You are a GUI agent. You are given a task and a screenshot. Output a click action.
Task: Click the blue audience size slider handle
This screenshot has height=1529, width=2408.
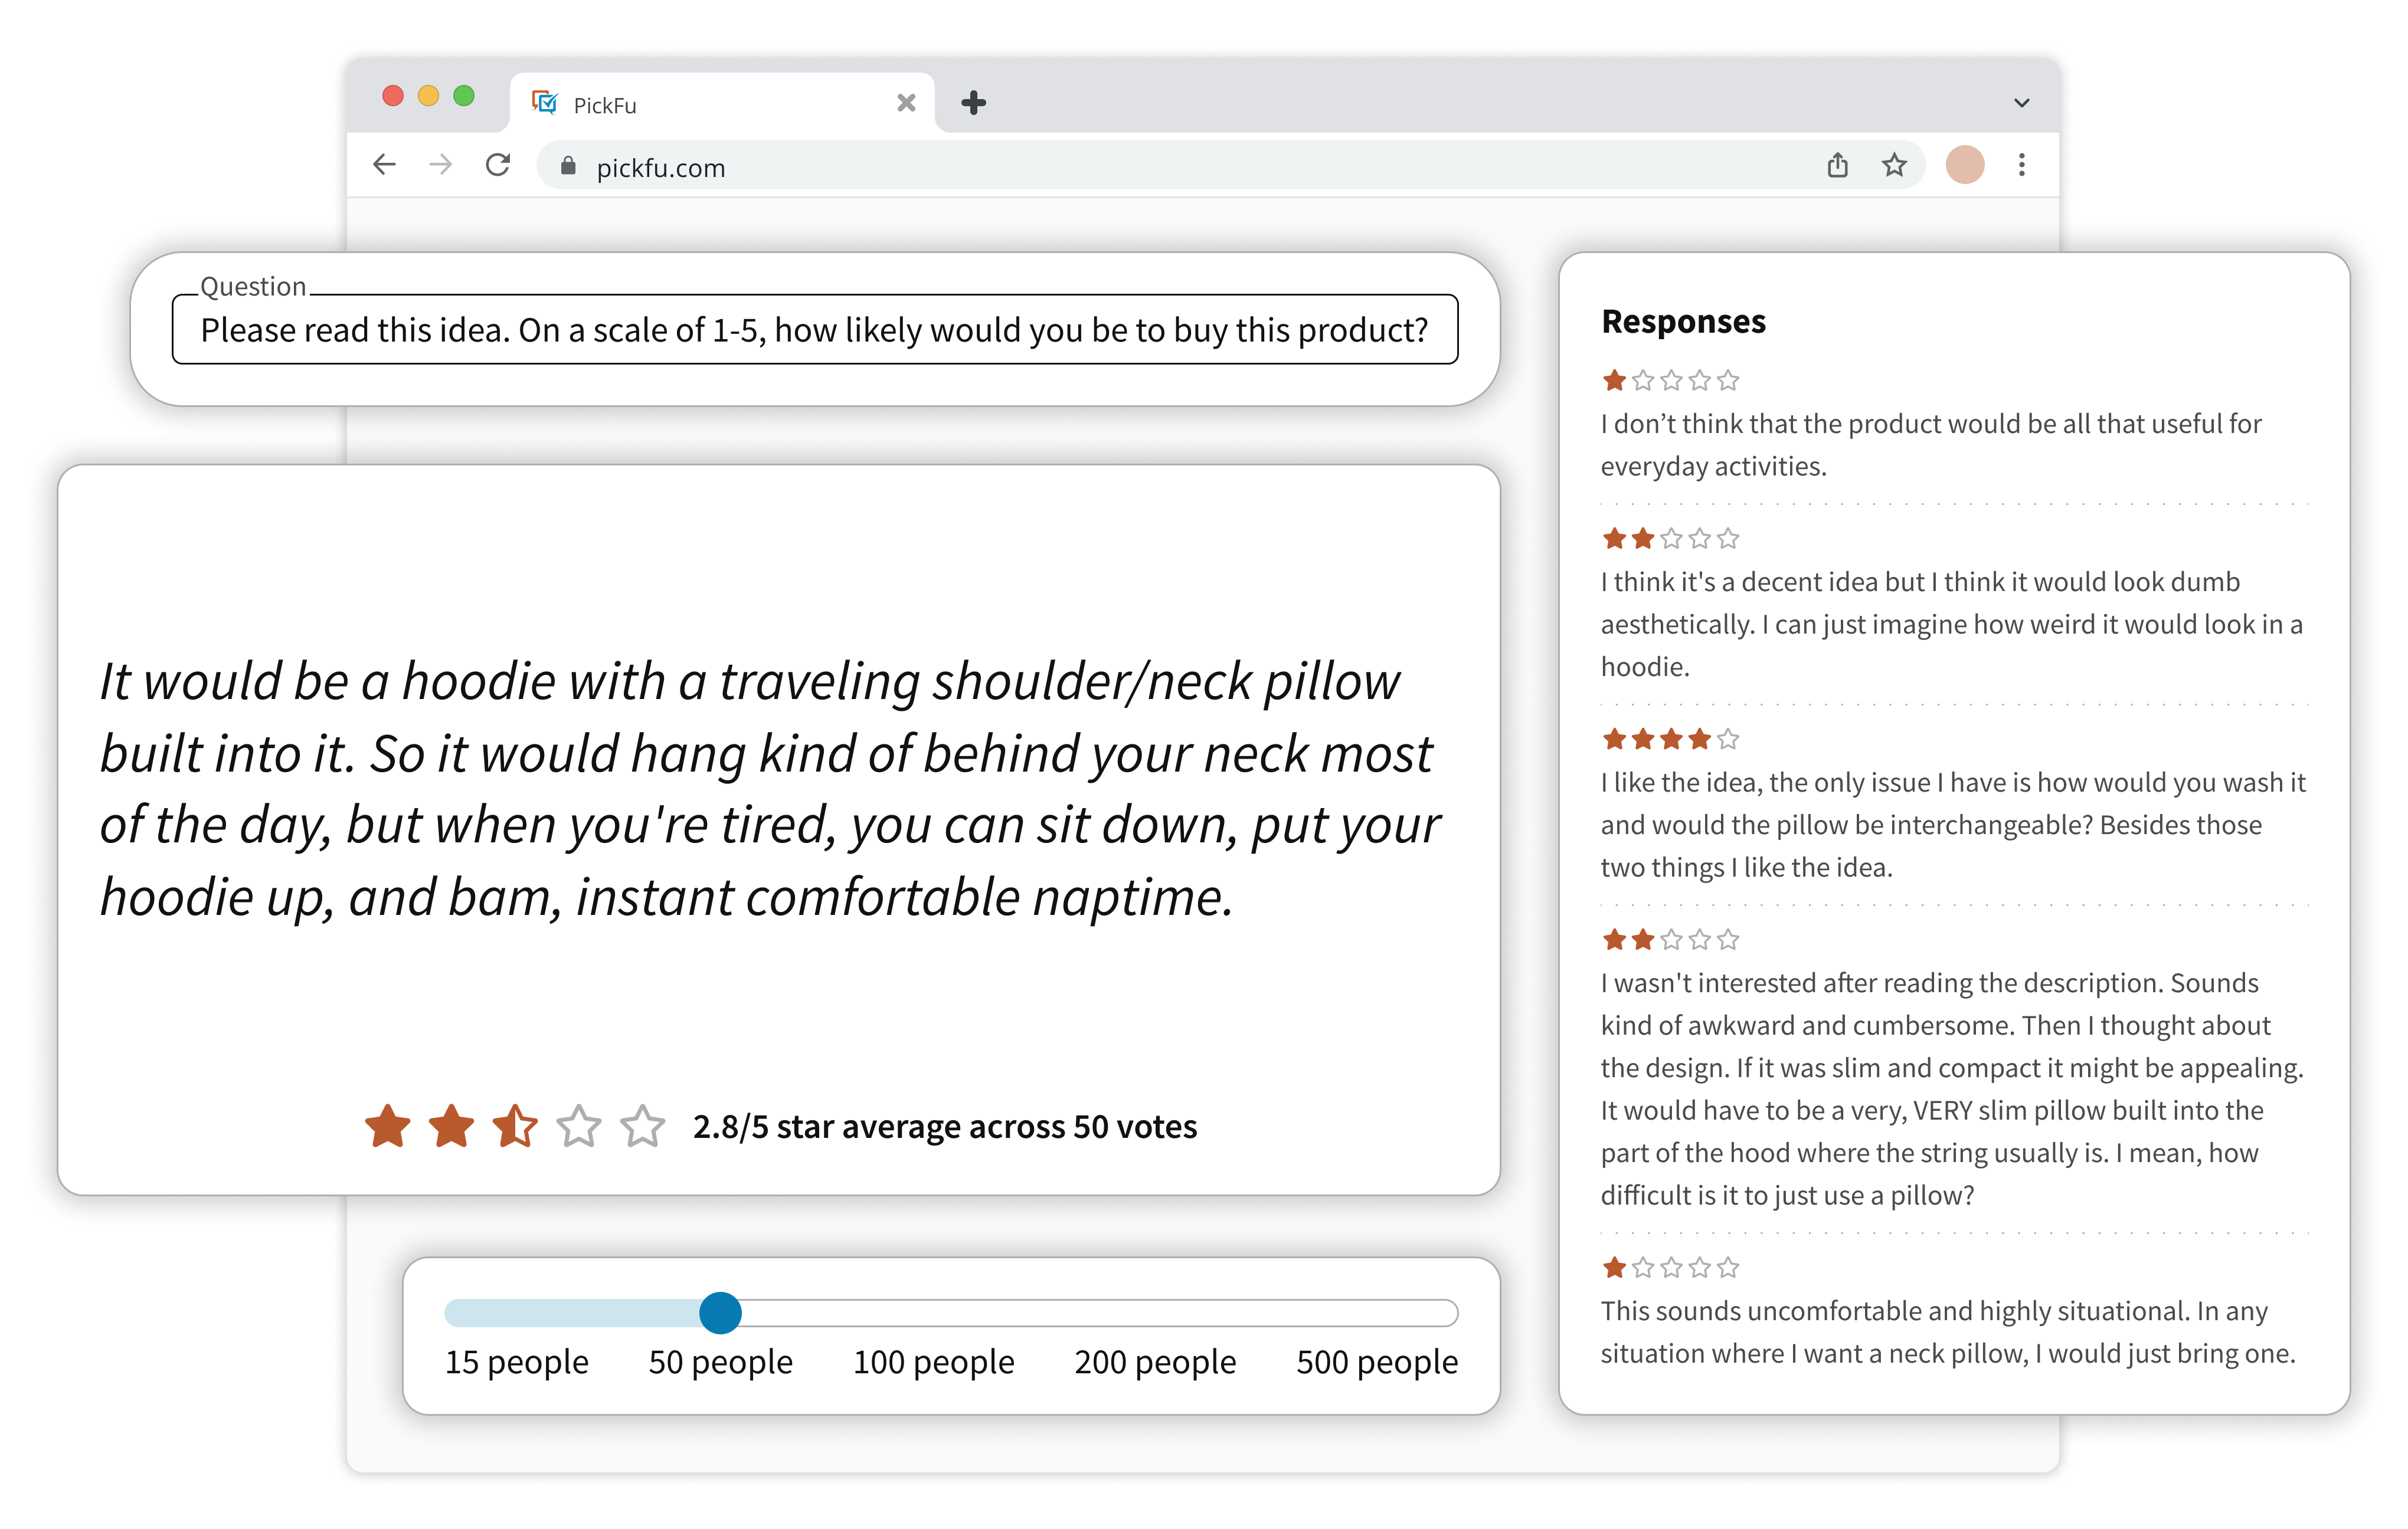[x=720, y=1312]
